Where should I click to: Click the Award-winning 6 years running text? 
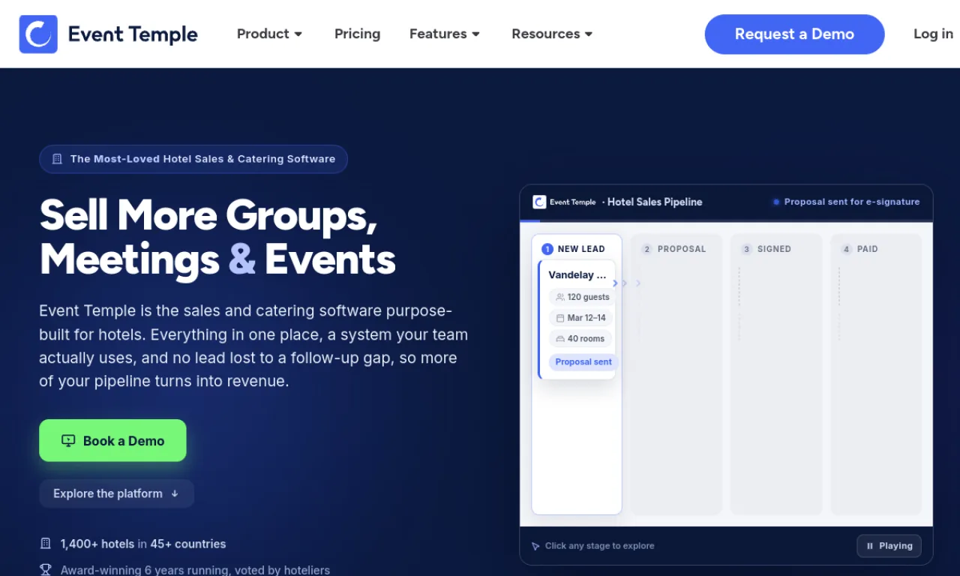coord(195,570)
